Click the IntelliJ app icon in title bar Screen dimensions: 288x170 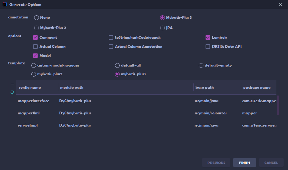5,4
